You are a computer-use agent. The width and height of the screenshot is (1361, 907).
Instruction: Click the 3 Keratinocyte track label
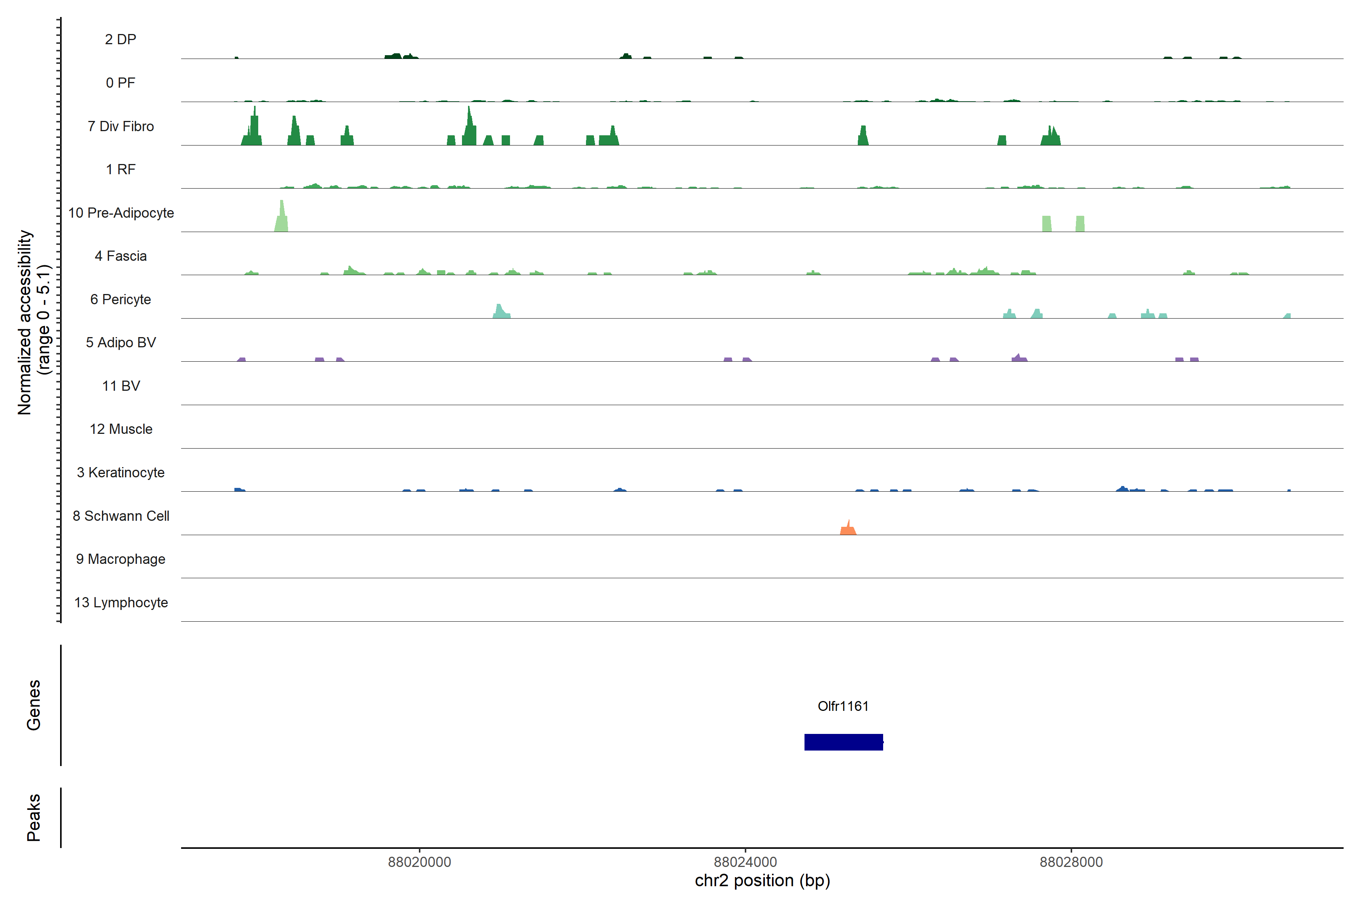click(x=120, y=473)
